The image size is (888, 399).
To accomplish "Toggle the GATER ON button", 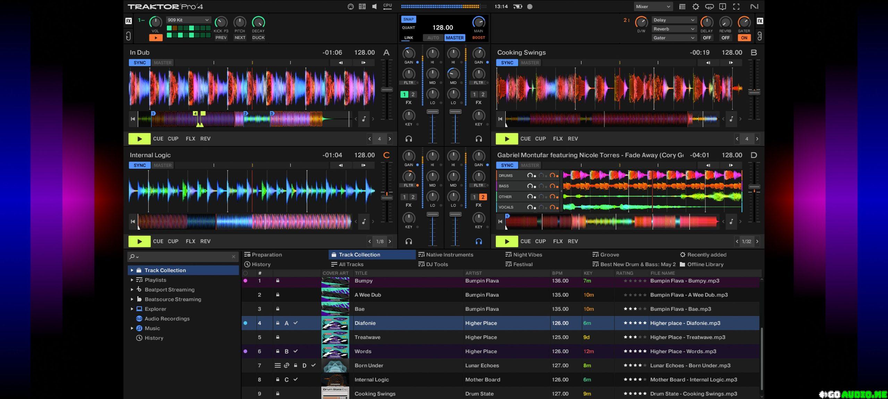I will tap(744, 38).
